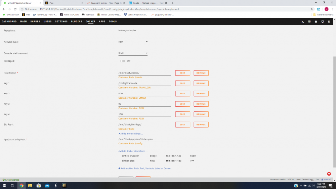Click the Array Started status text
This screenshot has height=189, width=336.
11,180
